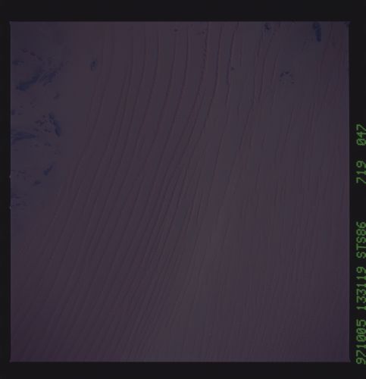The height and width of the screenshot is (379, 366).
Task: Select the mission label 'STS86'
Action: click(x=361, y=240)
